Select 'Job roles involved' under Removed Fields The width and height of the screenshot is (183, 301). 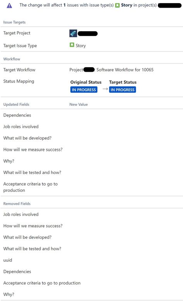[21, 215]
